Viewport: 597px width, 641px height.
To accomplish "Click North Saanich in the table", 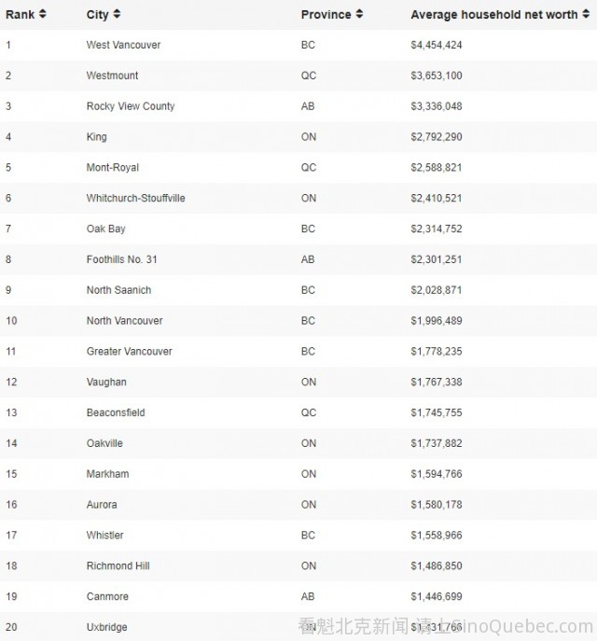I will [x=118, y=290].
